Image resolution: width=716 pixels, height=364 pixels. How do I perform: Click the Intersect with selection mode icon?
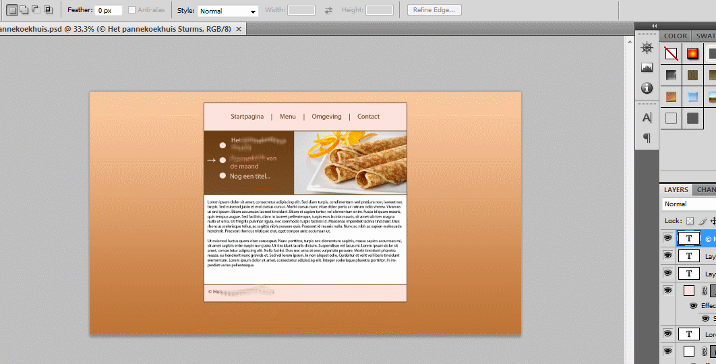pyautogui.click(x=48, y=10)
